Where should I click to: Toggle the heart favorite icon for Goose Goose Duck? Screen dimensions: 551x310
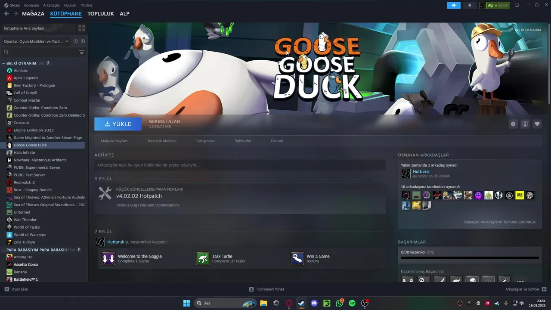click(537, 124)
